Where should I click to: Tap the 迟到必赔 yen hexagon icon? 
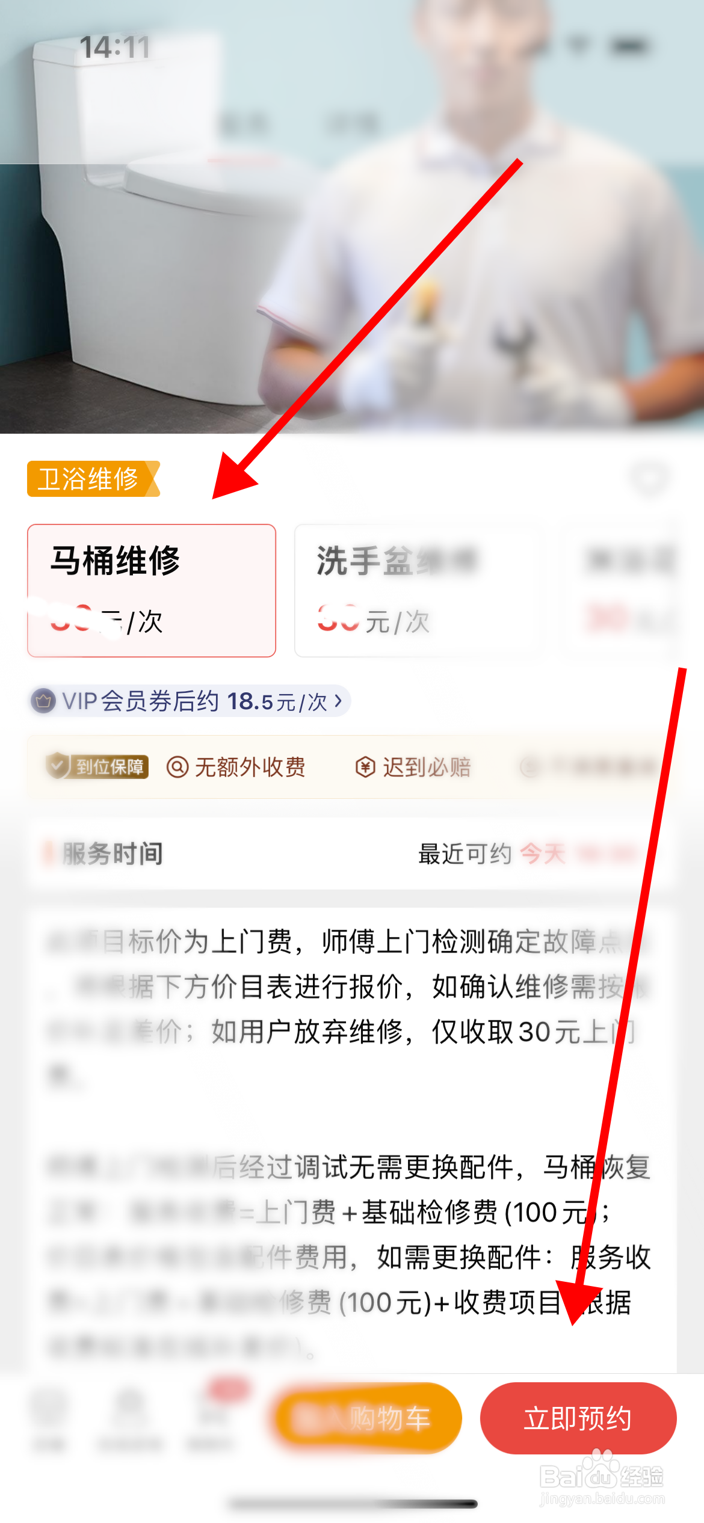(x=365, y=767)
